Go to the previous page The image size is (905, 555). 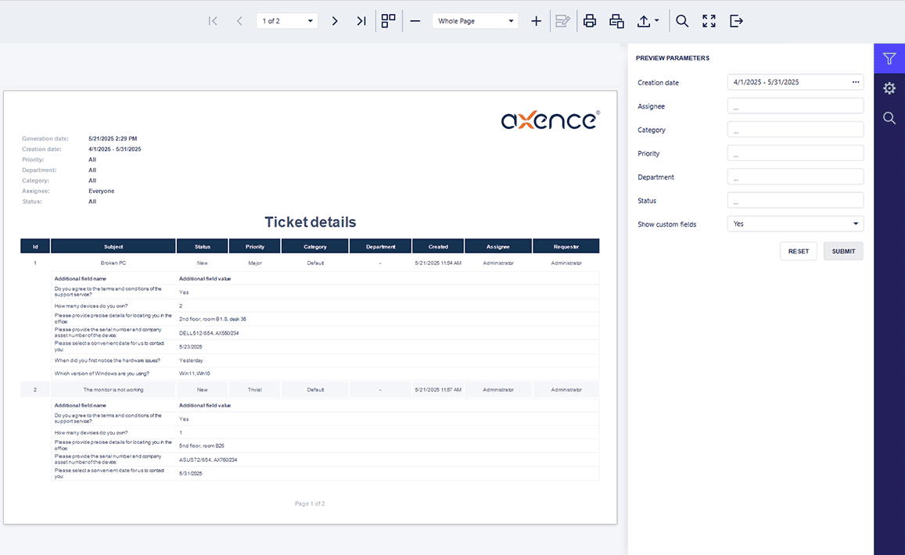point(239,21)
